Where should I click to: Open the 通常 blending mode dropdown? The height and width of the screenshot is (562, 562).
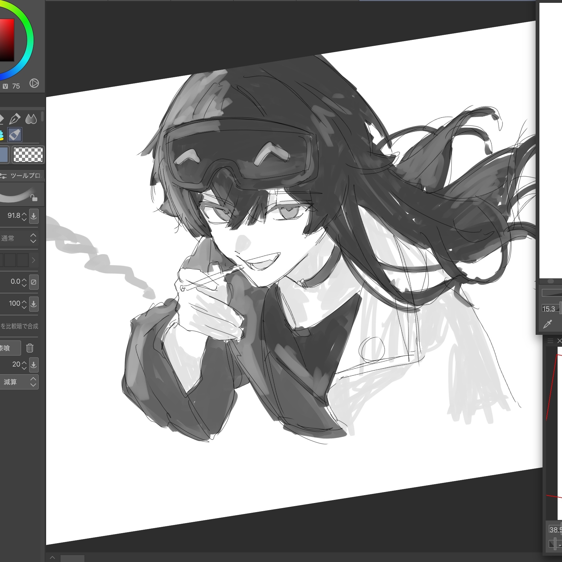(19, 238)
